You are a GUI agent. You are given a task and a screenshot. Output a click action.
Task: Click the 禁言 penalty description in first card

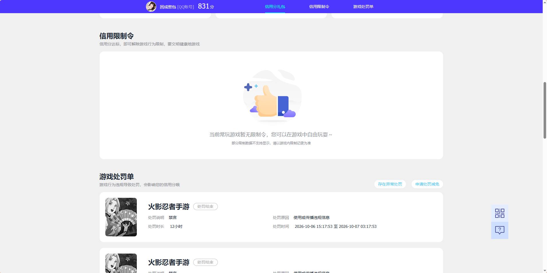pos(173,218)
